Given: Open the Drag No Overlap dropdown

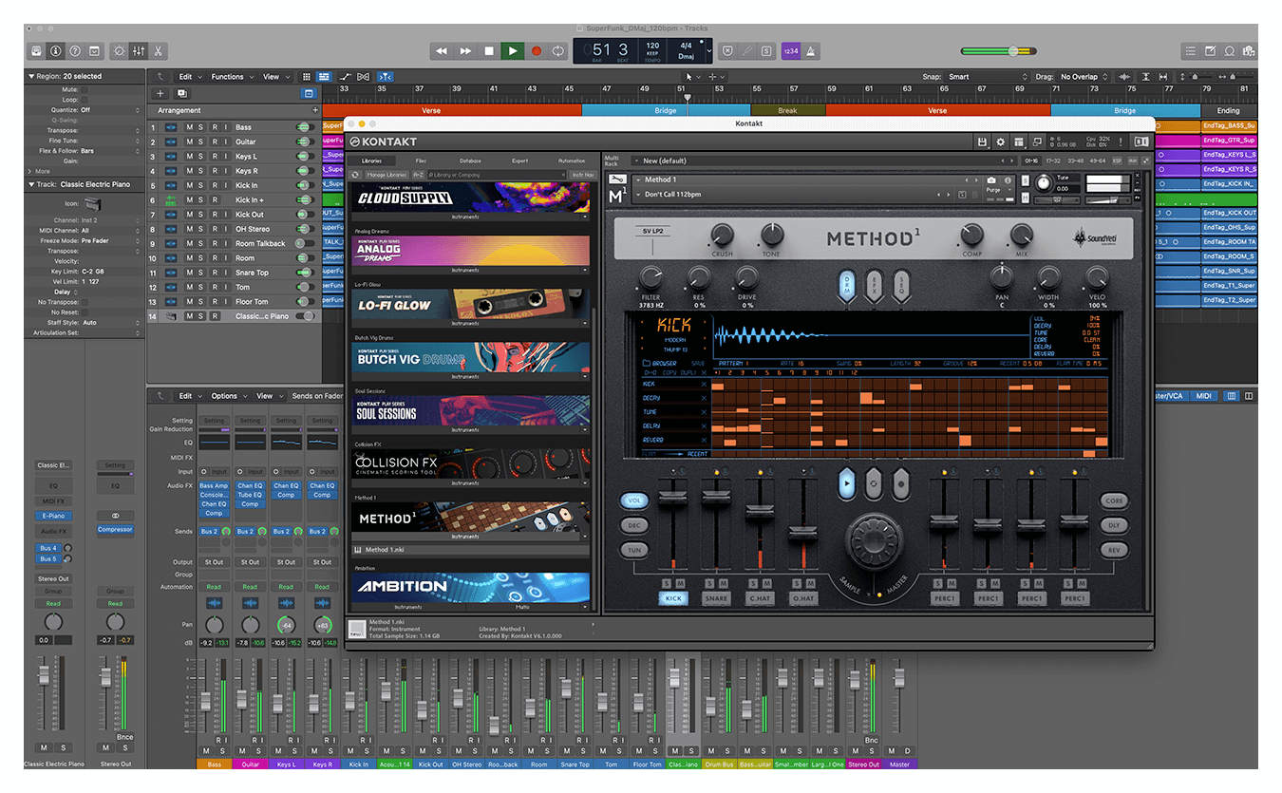Looking at the screenshot, I should (x=1084, y=77).
